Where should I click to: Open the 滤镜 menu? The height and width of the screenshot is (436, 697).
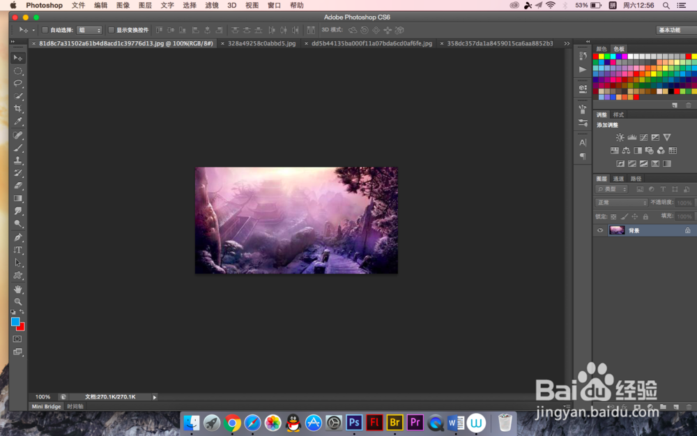coord(212,6)
